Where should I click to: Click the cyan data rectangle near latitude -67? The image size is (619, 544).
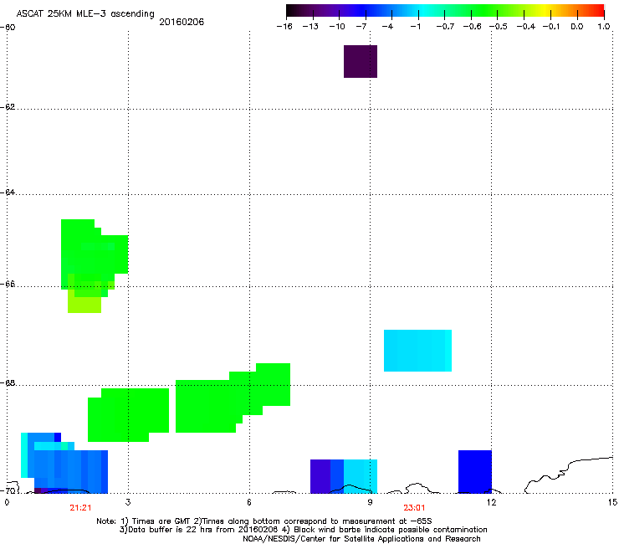[x=417, y=351]
